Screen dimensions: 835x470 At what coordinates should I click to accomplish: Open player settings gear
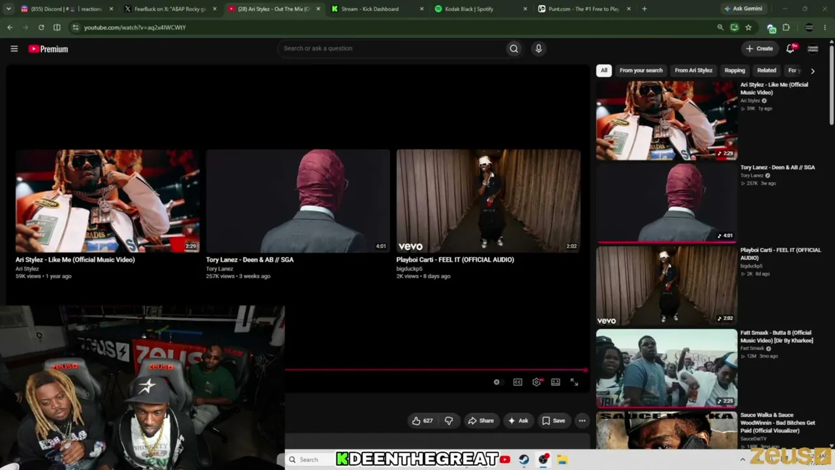[x=536, y=382]
